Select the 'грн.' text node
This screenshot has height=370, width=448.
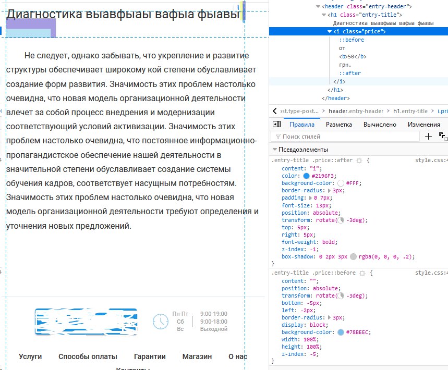tap(345, 65)
